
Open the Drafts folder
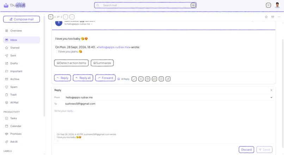coord(21,63)
